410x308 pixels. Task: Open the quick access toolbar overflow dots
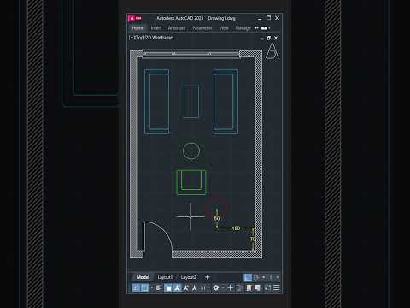pos(138,18)
